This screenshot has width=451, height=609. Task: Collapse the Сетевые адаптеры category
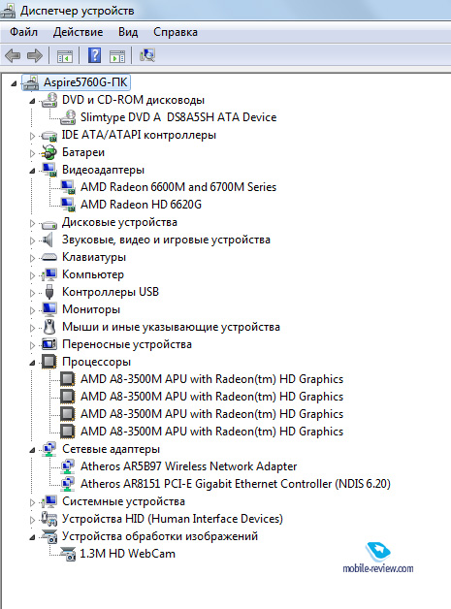[x=33, y=450]
